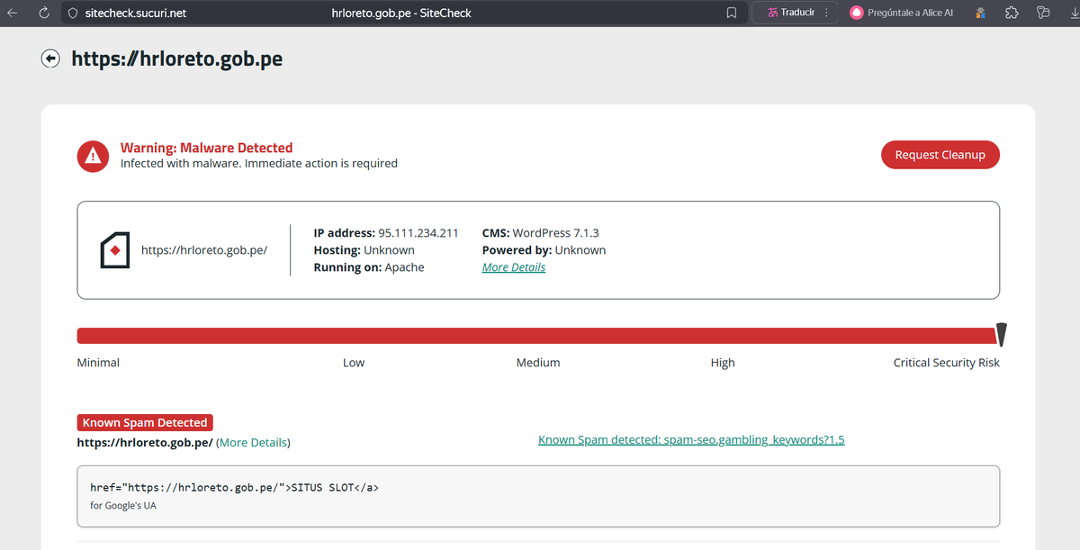This screenshot has width=1080, height=550.
Task: Click the 'Low' risk label
Action: point(354,363)
